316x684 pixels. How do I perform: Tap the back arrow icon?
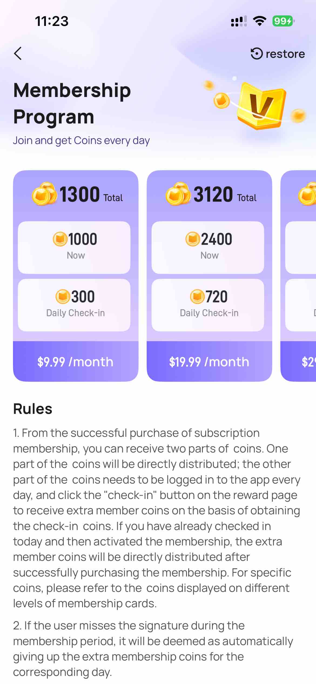pos(18,53)
